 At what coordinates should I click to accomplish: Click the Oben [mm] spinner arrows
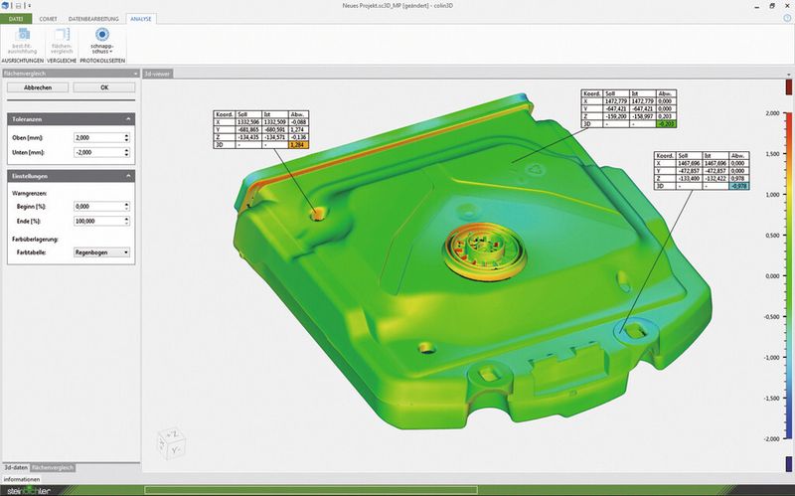[127, 138]
